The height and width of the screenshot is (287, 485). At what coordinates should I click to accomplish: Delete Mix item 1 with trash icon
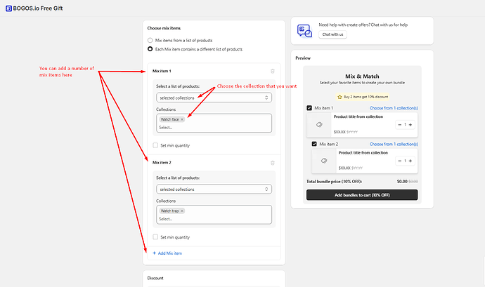pyautogui.click(x=273, y=71)
